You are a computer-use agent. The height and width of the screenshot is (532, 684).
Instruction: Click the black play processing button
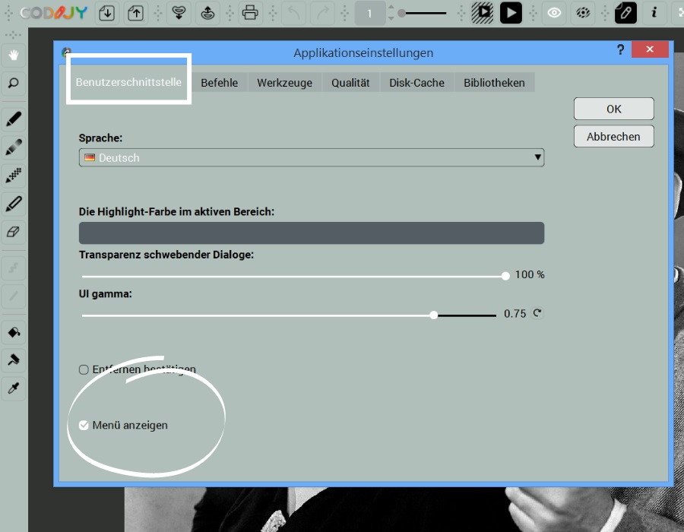511,13
